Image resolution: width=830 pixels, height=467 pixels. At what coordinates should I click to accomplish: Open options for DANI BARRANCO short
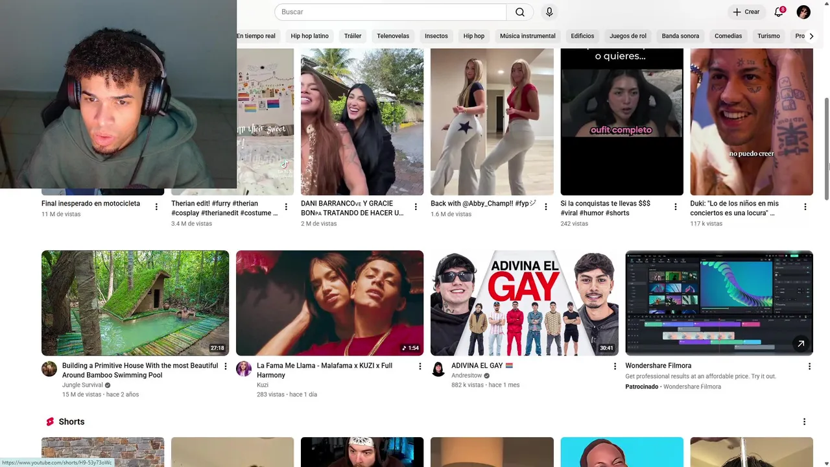[416, 207]
